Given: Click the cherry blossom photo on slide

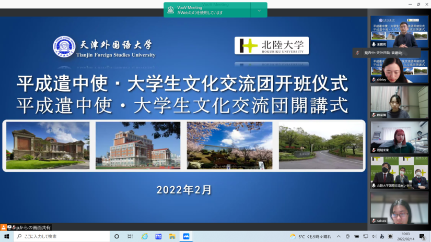Looking at the screenshot, I should (x=229, y=146).
